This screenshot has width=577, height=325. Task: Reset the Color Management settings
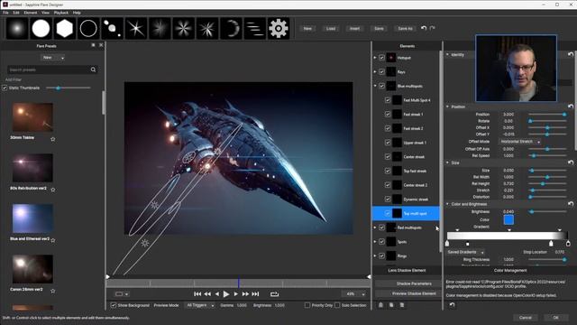coord(452,305)
